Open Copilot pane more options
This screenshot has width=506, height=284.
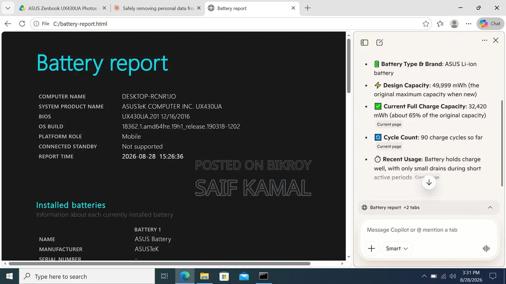[484, 40]
